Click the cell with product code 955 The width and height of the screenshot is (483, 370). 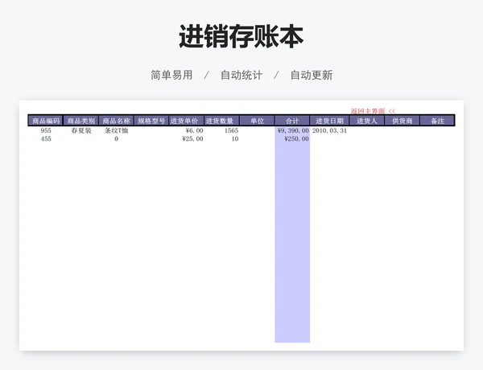point(46,130)
